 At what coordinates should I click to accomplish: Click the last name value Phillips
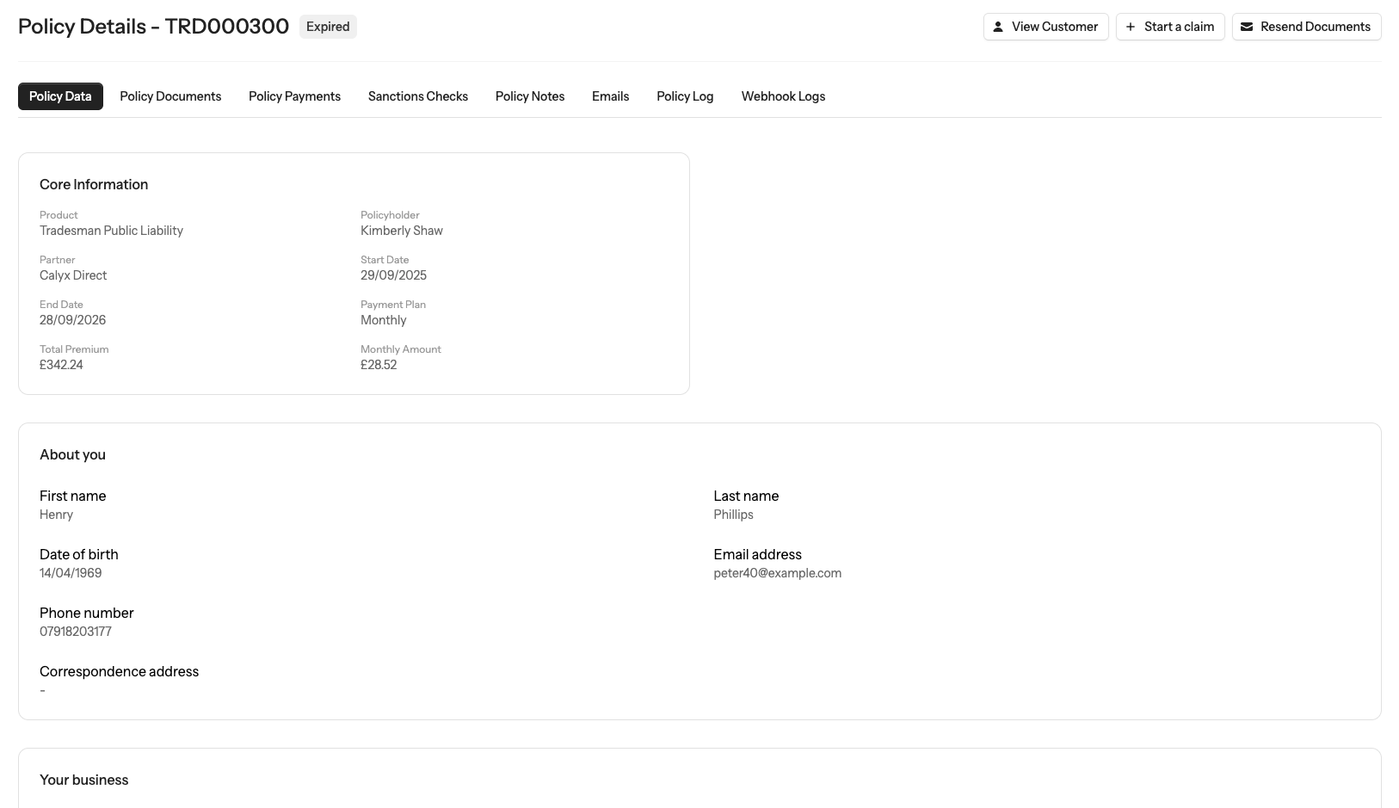pos(733,515)
